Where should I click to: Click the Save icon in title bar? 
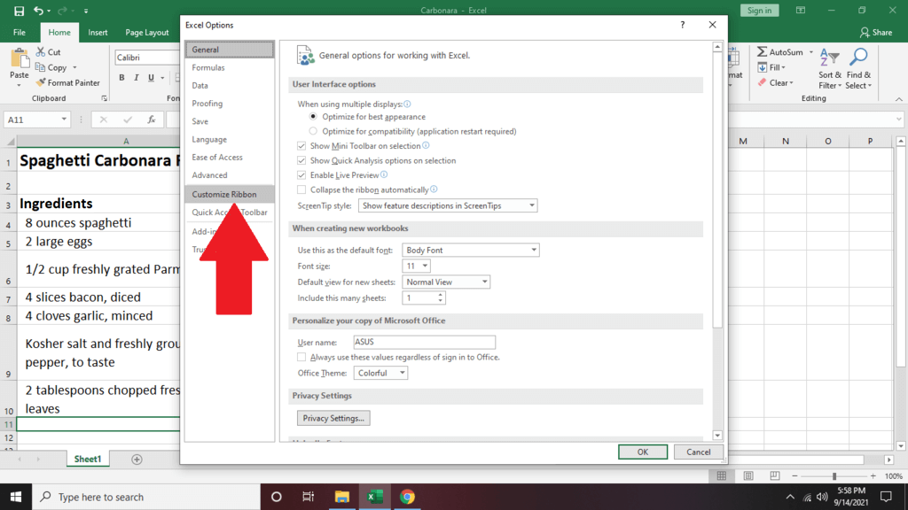click(x=20, y=11)
